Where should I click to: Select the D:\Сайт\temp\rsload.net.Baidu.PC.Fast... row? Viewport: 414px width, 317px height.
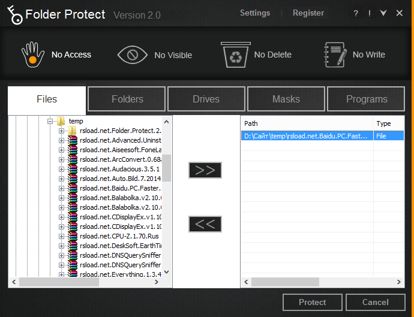coord(322,136)
